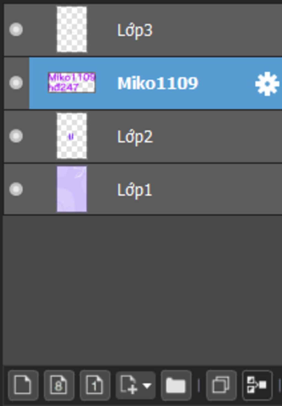Viewport: 282px width, 406px height.
Task: Toggle visibility of Miko1109 layer
Action: (16, 83)
